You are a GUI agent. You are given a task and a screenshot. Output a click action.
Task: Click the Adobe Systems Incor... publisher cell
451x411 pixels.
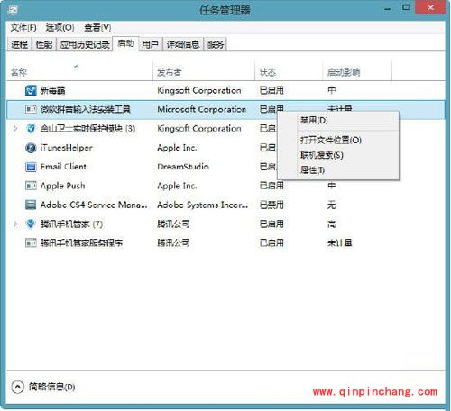coord(203,205)
